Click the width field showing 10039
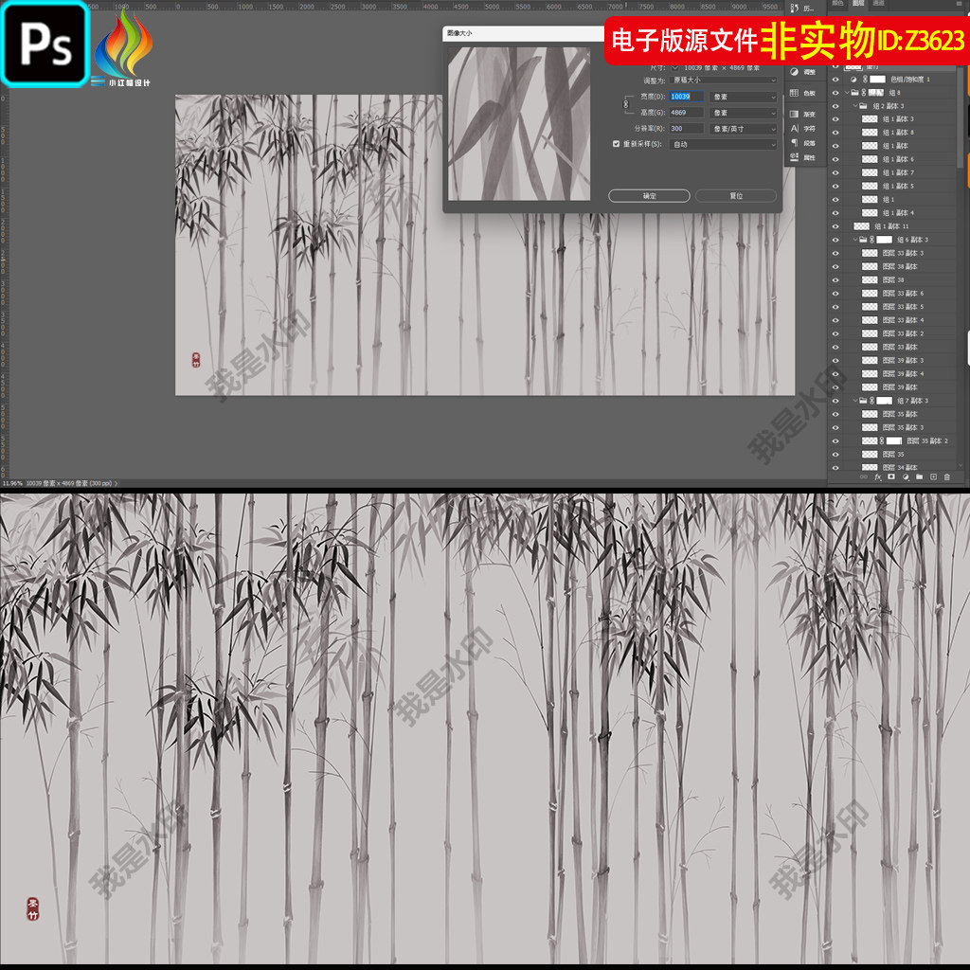This screenshot has height=970, width=970. tap(687, 97)
